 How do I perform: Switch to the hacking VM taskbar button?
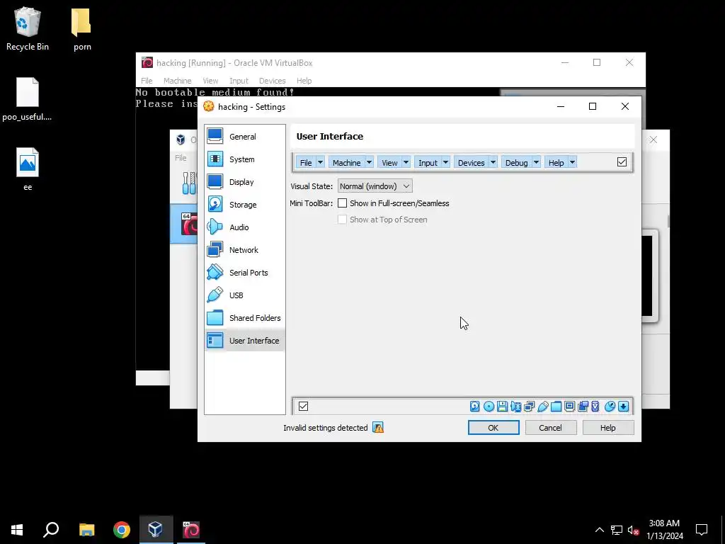tap(191, 530)
